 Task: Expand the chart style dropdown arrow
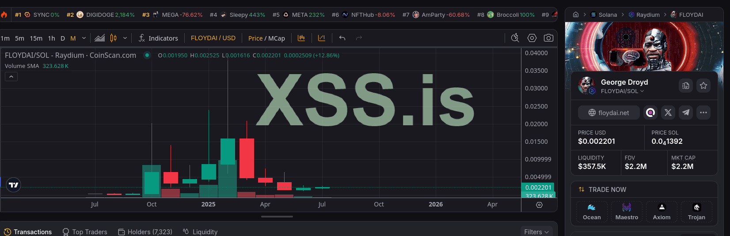click(125, 38)
